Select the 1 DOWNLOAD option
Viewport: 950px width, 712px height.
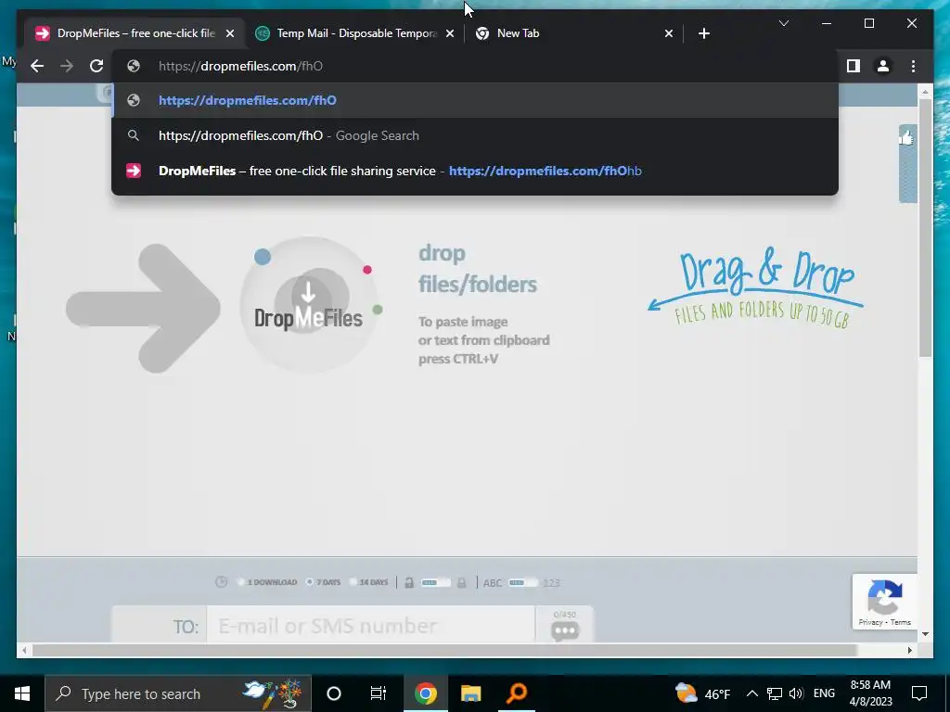tap(266, 582)
